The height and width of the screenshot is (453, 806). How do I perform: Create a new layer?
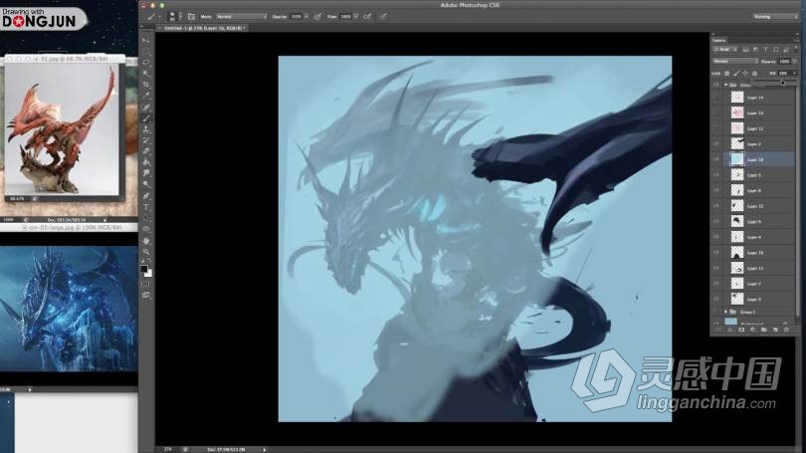(x=774, y=330)
